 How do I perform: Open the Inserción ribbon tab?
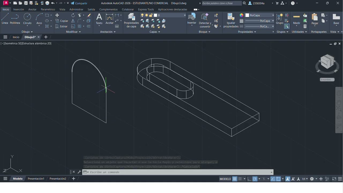18,9
